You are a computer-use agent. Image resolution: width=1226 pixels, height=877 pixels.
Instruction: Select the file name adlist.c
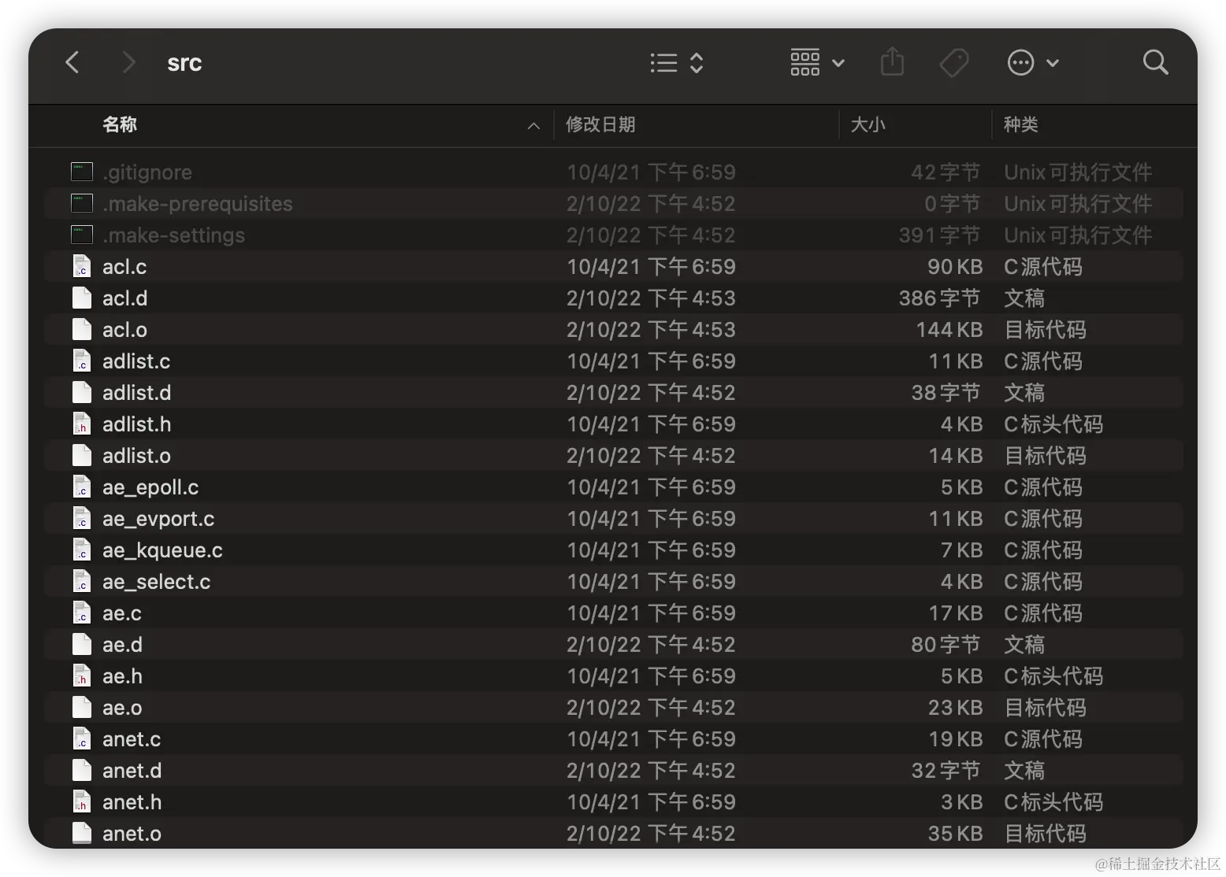136,361
